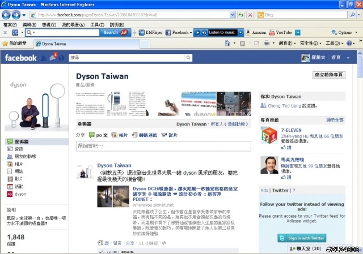The width and height of the screenshot is (363, 254).
Task: Open Facebook friend requests icon
Action: pyautogui.click(x=44, y=58)
